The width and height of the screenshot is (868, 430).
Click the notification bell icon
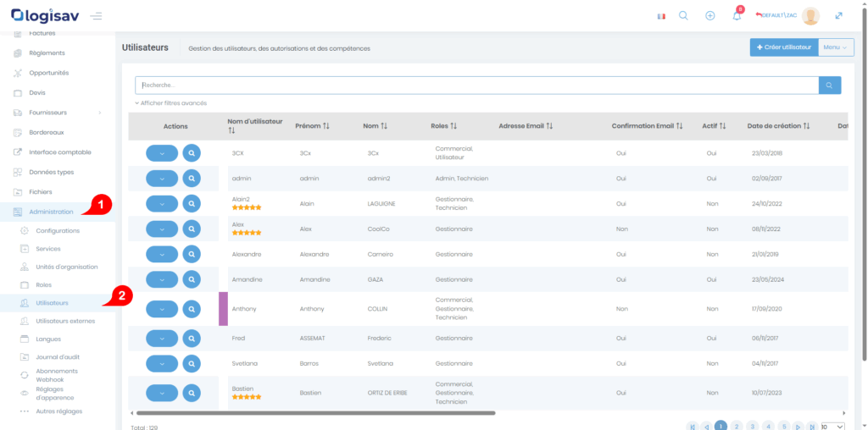pos(737,16)
